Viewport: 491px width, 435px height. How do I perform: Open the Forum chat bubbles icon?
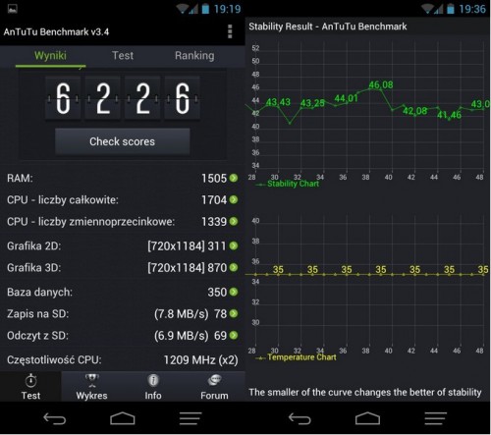coord(214,380)
